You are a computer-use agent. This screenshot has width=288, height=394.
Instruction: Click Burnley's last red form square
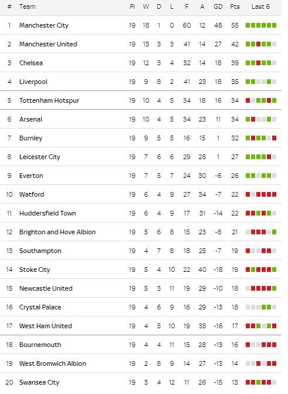point(274,138)
